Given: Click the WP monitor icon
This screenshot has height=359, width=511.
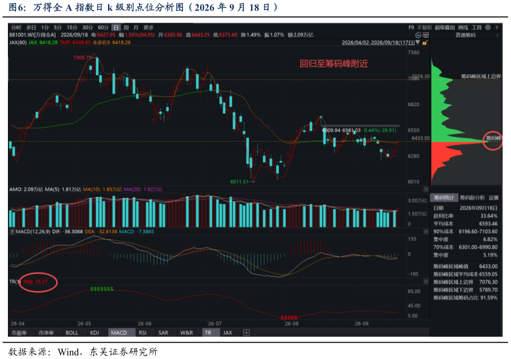Looking at the screenshot, I should click(x=426, y=35).
